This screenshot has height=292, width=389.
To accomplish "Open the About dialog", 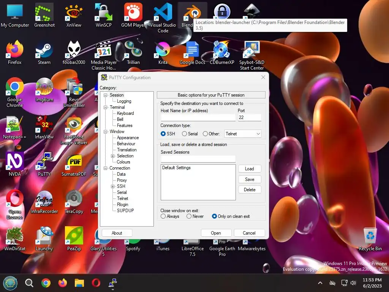I will tap(117, 233).
